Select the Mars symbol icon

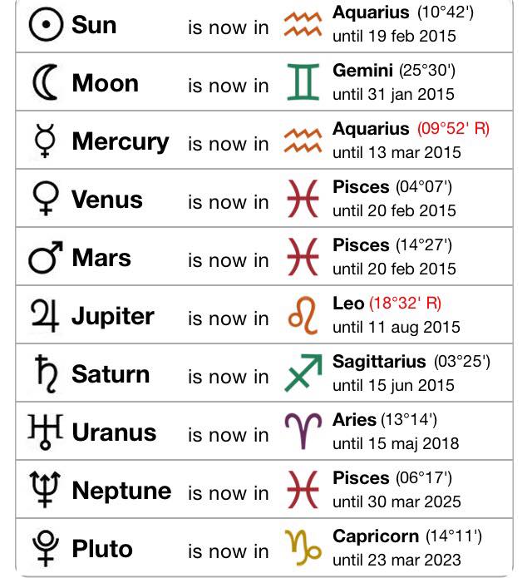click(x=46, y=257)
